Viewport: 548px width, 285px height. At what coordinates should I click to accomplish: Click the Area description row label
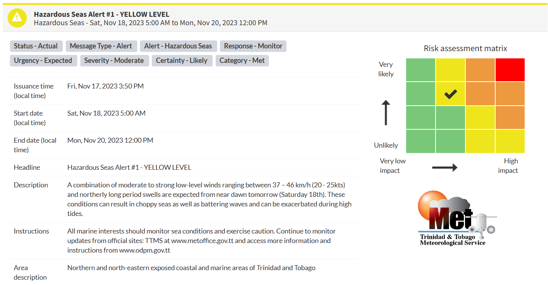30,272
